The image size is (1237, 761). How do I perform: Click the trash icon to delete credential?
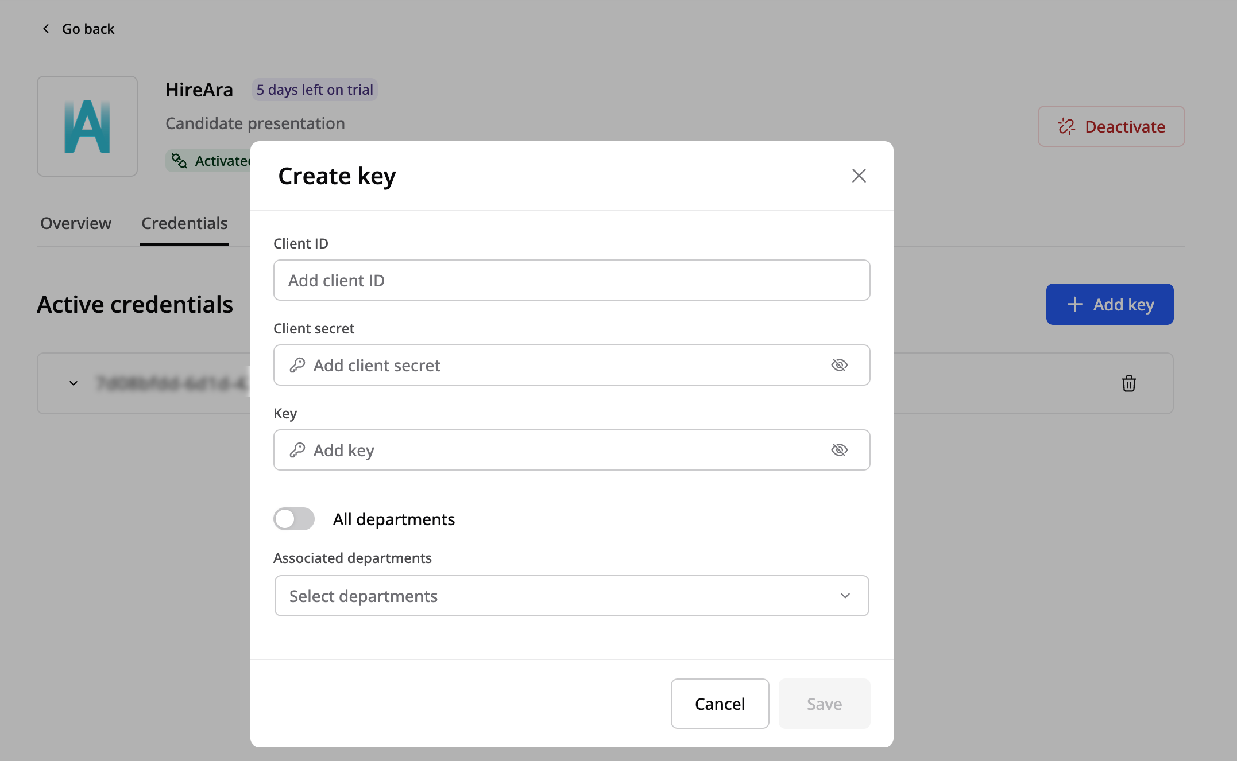point(1128,383)
